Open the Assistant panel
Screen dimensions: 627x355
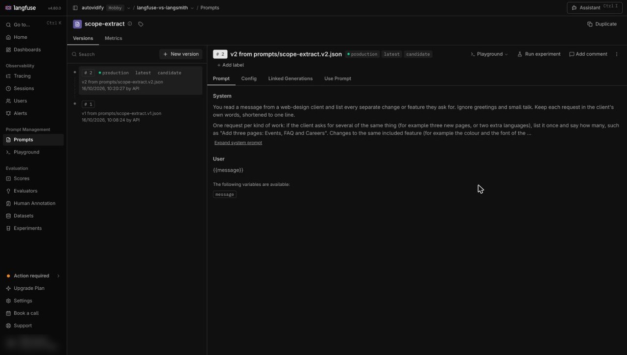pyautogui.click(x=594, y=8)
